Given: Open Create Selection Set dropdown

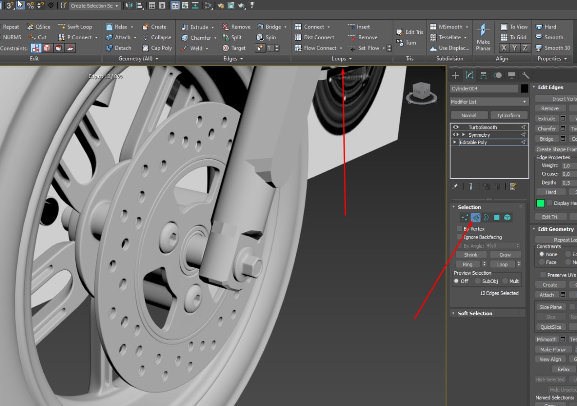Looking at the screenshot, I should (95, 6).
